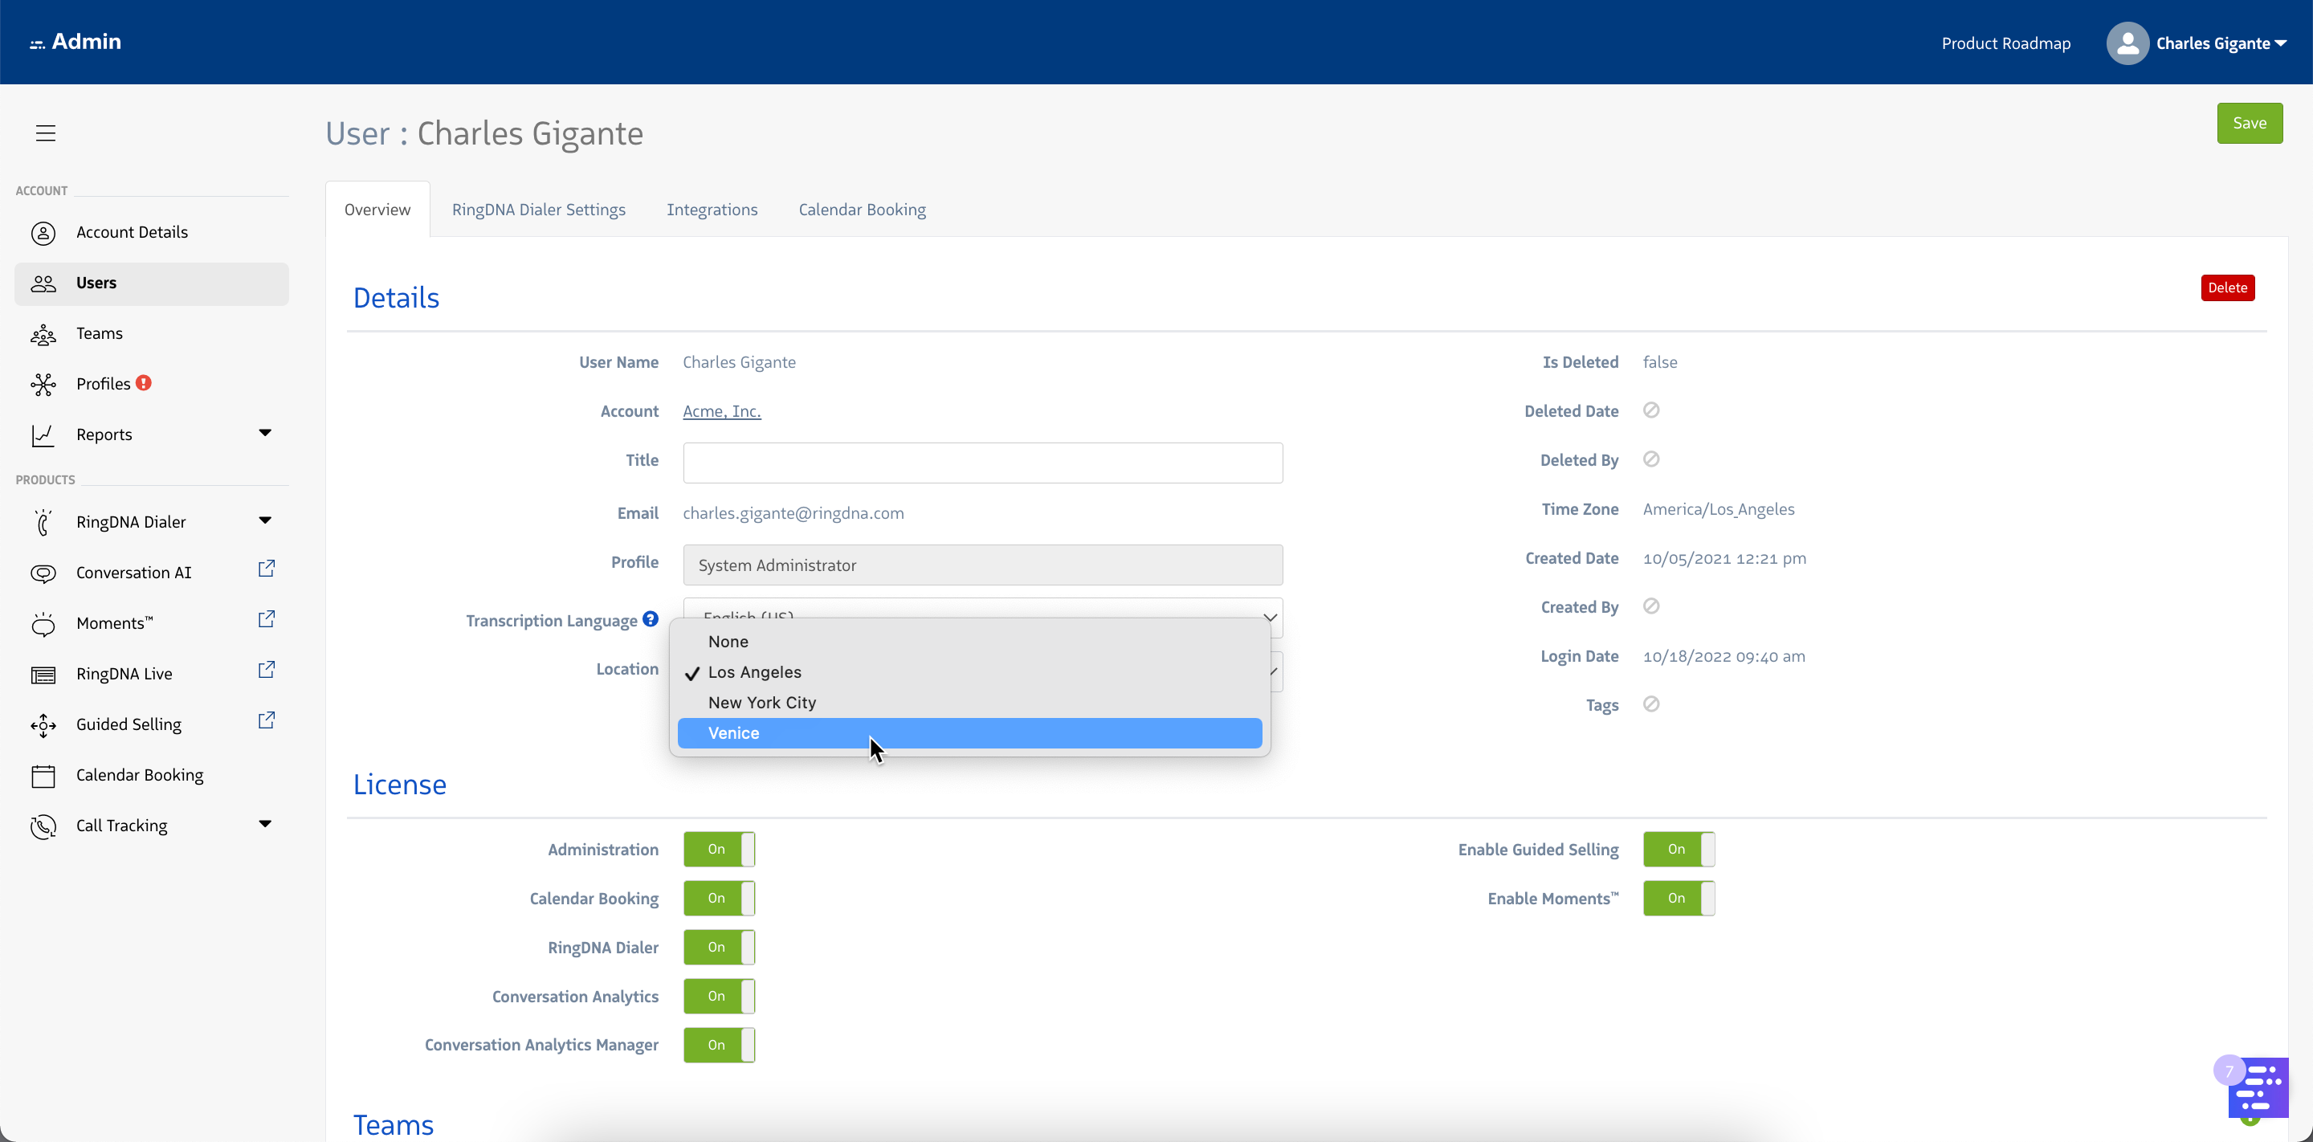Click the Calendar Booking sidebar icon
This screenshot has height=1142, width=2313.
[43, 776]
